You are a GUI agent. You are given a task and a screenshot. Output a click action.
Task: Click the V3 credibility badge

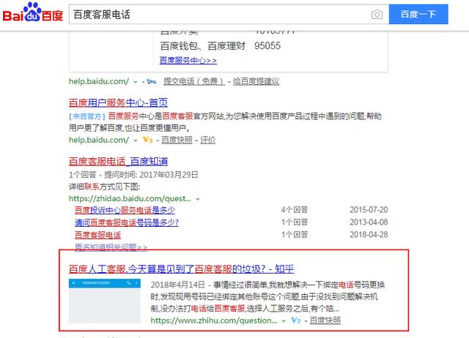(x=147, y=140)
